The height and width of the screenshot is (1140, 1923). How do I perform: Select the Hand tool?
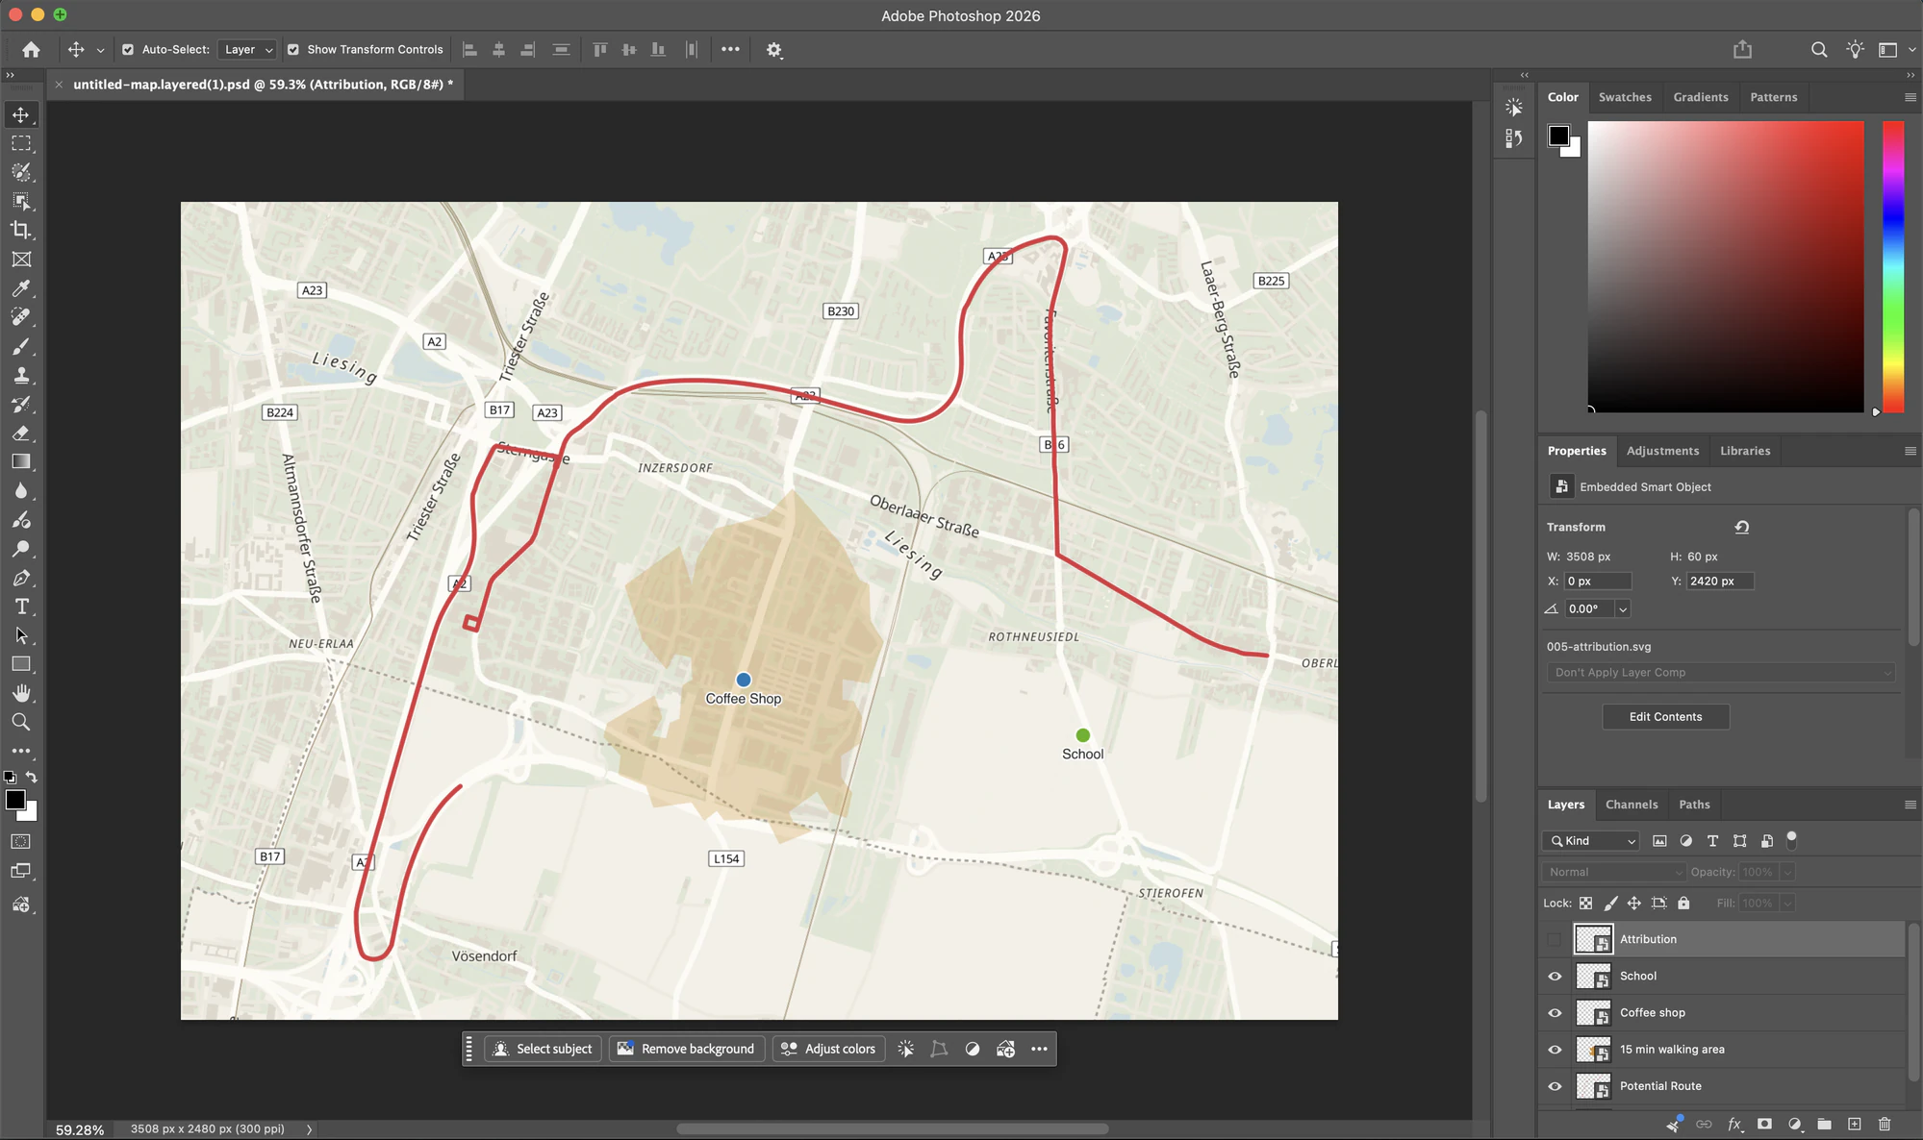tap(20, 693)
